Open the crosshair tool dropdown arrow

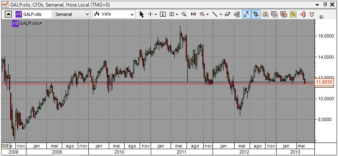tap(156, 14)
